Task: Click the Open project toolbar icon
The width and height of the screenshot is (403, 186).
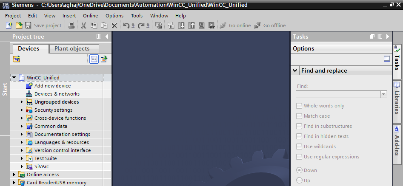Action: point(19,25)
